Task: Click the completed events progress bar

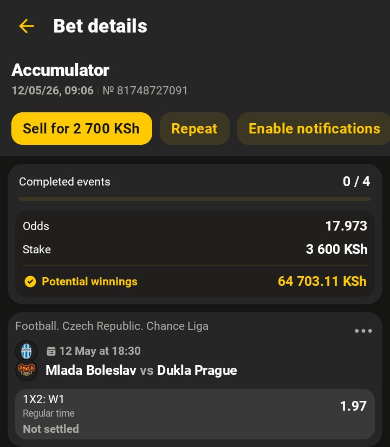Action: point(195,199)
